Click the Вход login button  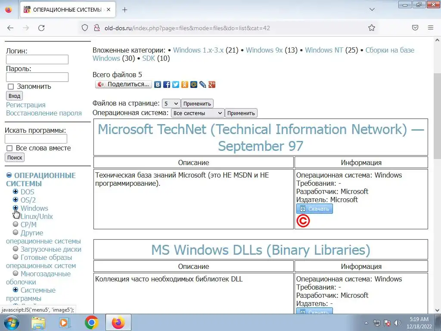click(x=14, y=96)
